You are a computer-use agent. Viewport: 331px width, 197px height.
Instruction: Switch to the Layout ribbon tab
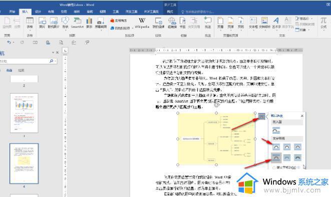(51, 11)
